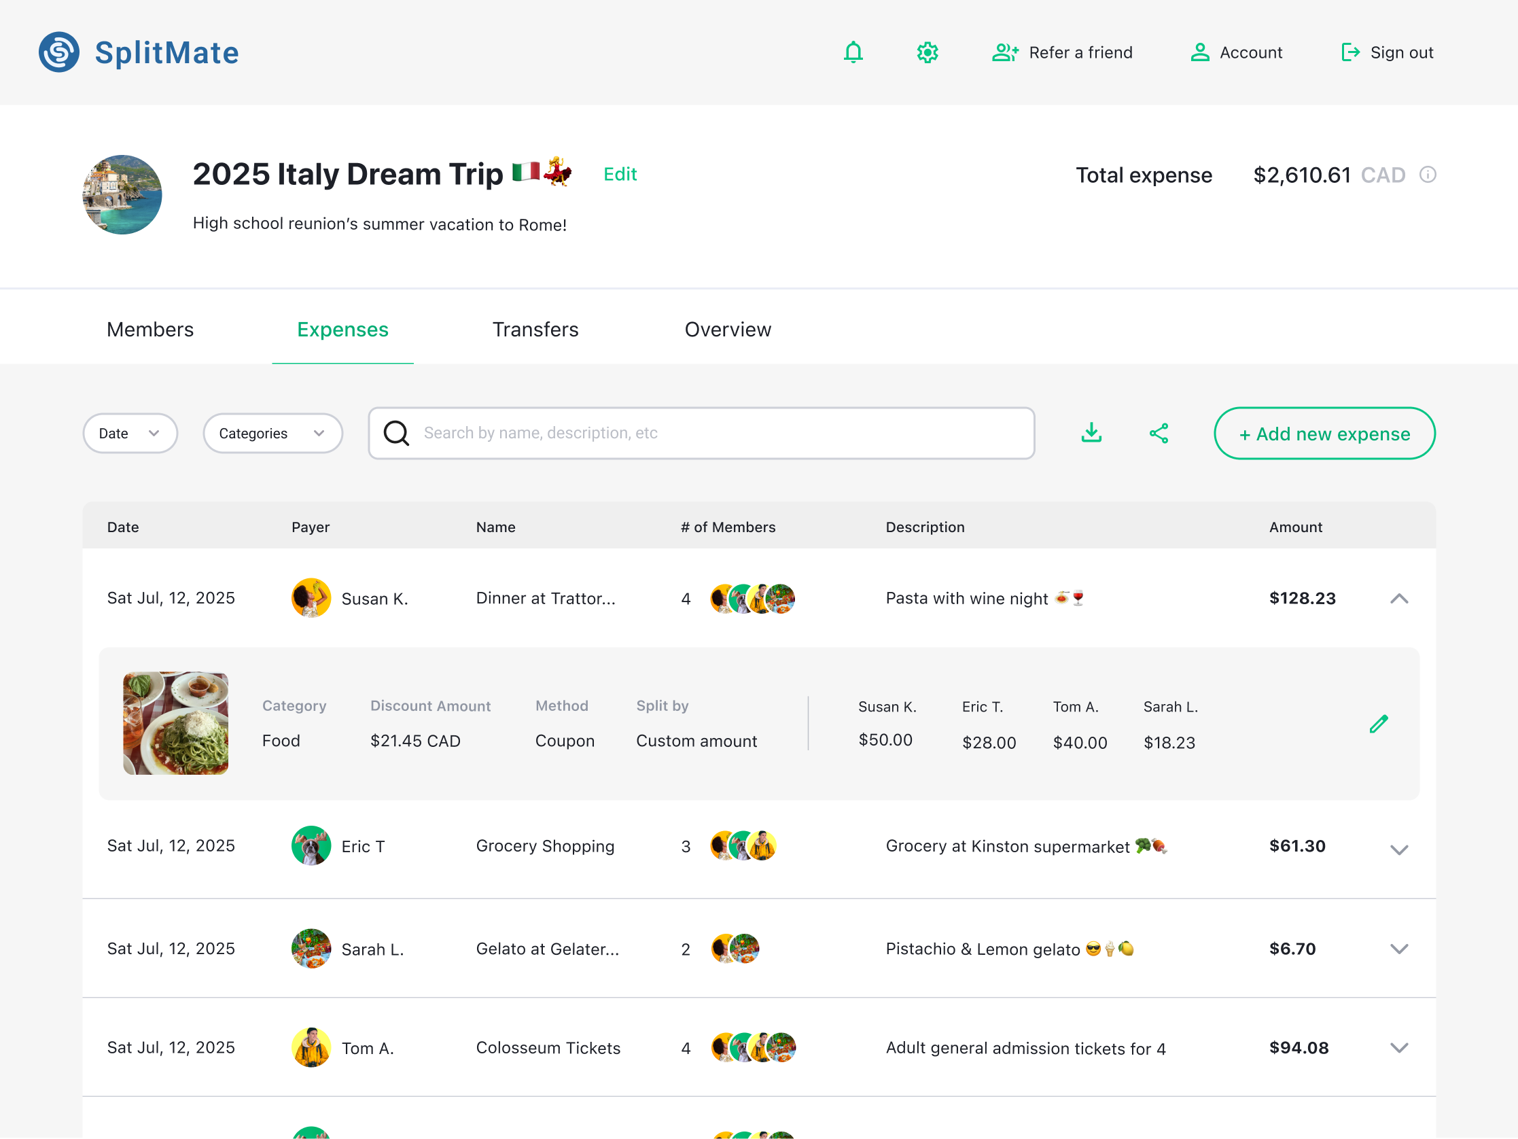The width and height of the screenshot is (1518, 1139).
Task: Click the Edit link beside trip title
Action: pos(620,175)
